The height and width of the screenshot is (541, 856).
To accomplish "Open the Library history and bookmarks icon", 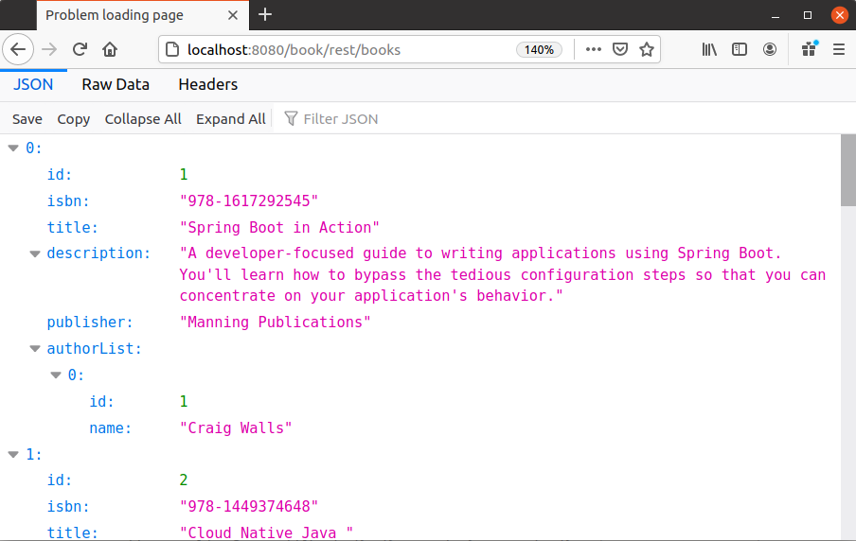I will pos(709,49).
